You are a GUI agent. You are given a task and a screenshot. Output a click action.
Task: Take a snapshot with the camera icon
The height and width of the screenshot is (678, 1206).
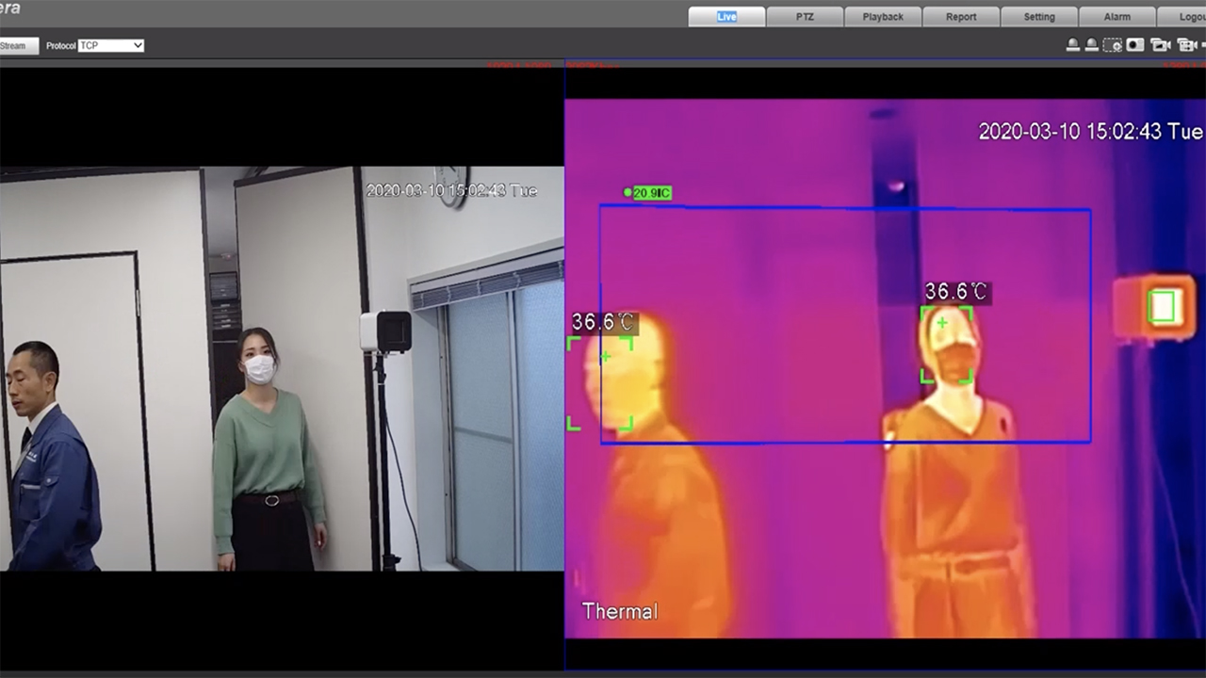(x=1135, y=45)
